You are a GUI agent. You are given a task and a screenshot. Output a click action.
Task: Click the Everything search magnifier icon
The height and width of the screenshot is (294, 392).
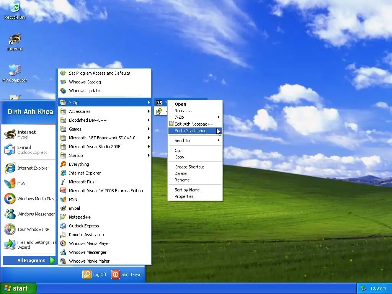pos(63,164)
